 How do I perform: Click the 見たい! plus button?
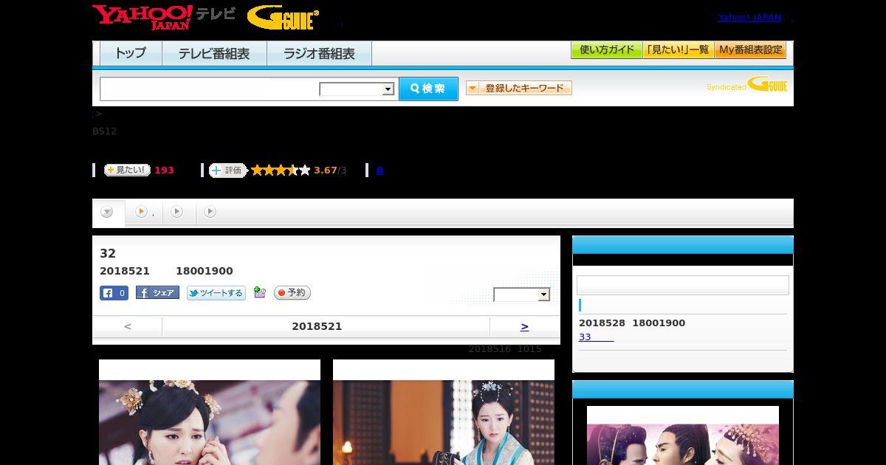pos(127,170)
